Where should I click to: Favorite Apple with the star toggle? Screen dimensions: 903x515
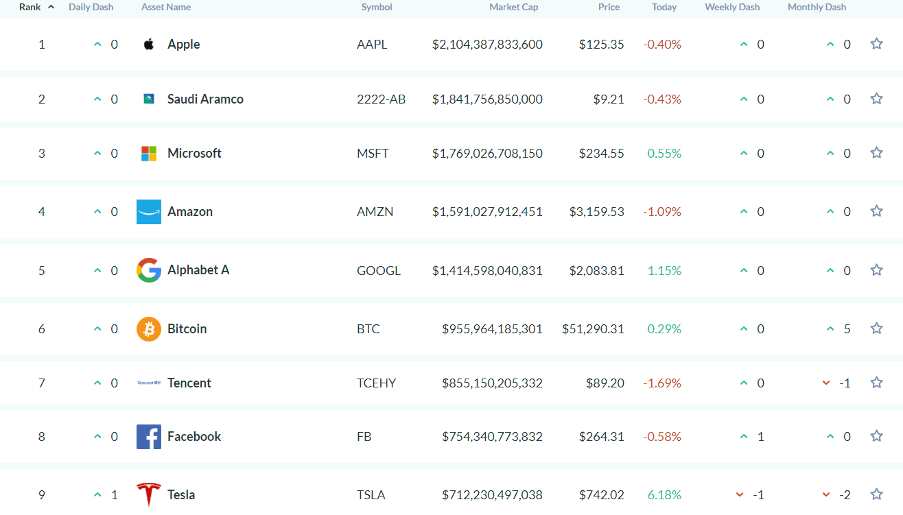tap(876, 44)
